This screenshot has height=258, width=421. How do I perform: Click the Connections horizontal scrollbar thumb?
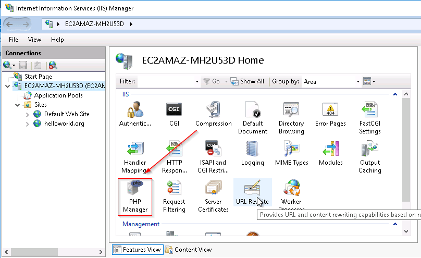click(x=34, y=252)
